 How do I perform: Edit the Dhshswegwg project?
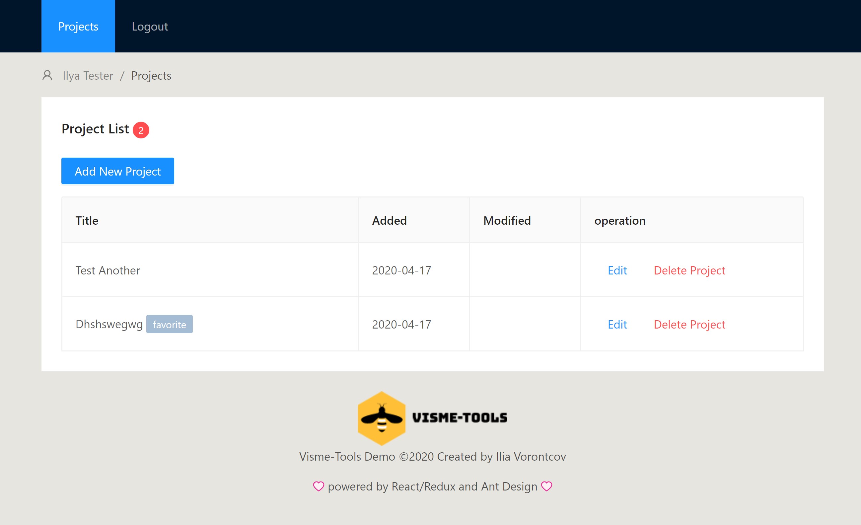coord(617,324)
